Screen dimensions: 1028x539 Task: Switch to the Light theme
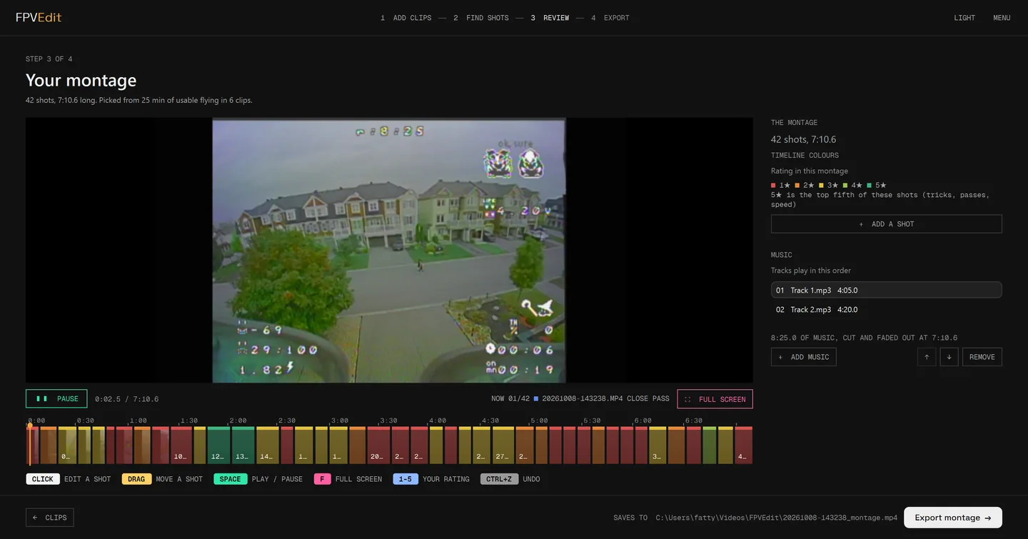point(964,18)
